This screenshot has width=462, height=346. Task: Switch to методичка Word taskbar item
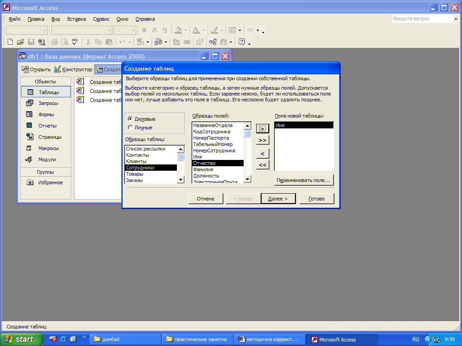[x=269, y=339]
